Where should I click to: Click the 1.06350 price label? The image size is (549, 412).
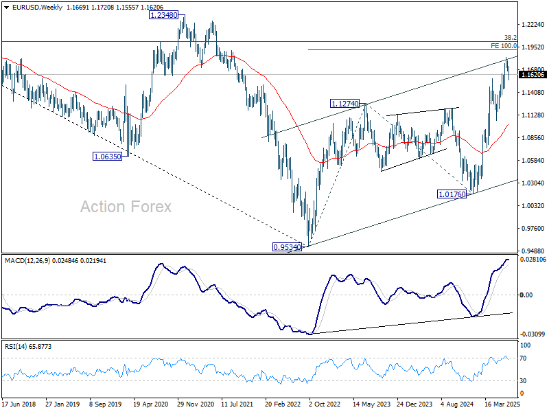coord(108,157)
